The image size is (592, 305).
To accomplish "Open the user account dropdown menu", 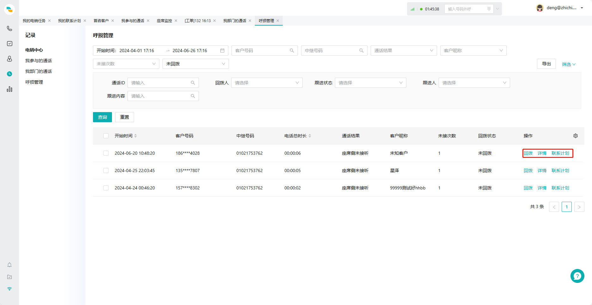I will coord(582,8).
